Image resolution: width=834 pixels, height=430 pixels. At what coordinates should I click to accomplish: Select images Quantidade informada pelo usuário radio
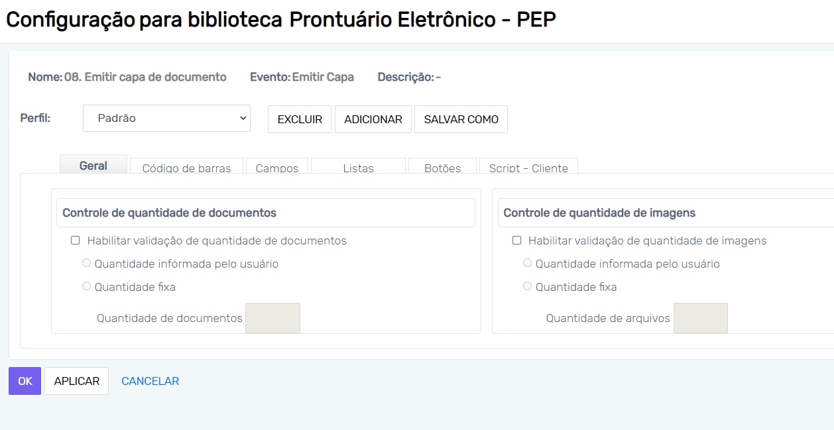[x=528, y=263]
